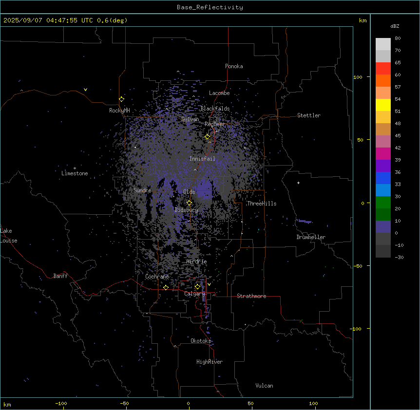
Task: Select the 65 dBZ red color swatch
Action: [x=383, y=68]
